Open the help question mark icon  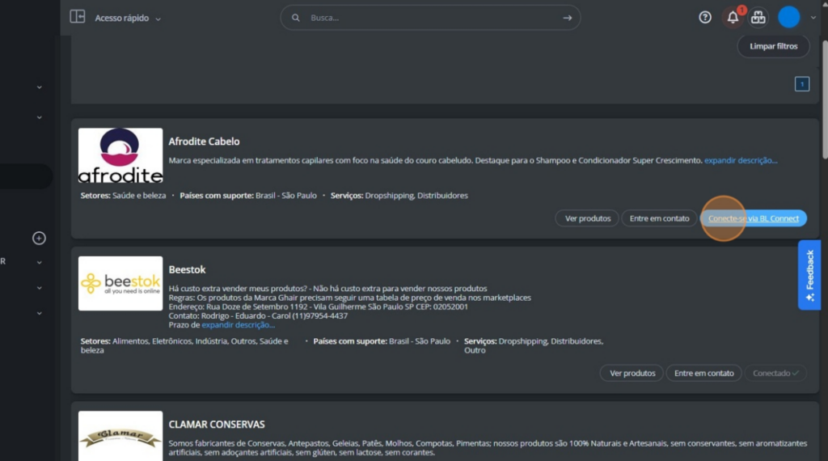705,18
